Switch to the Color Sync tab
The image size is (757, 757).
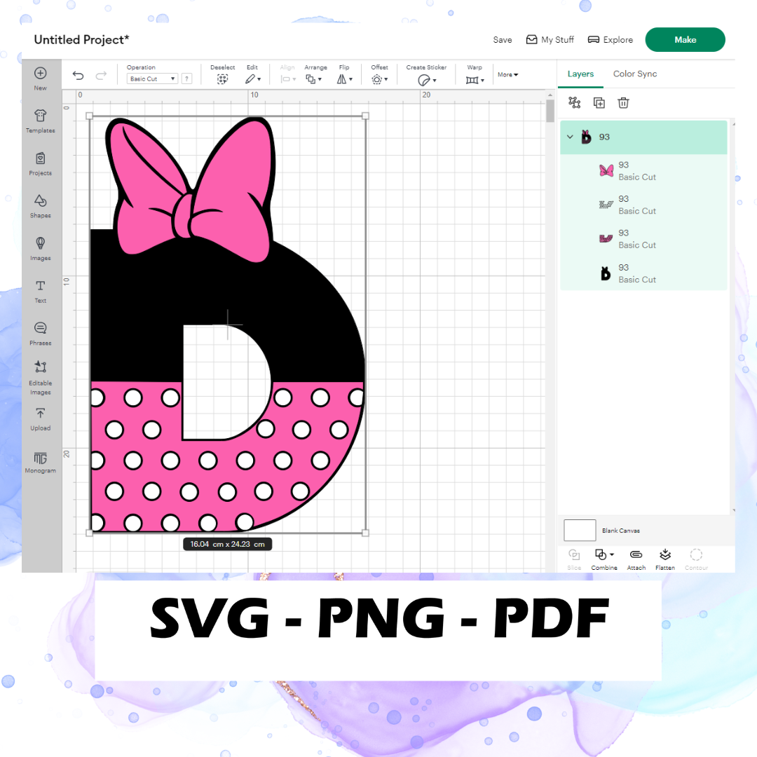pos(635,74)
